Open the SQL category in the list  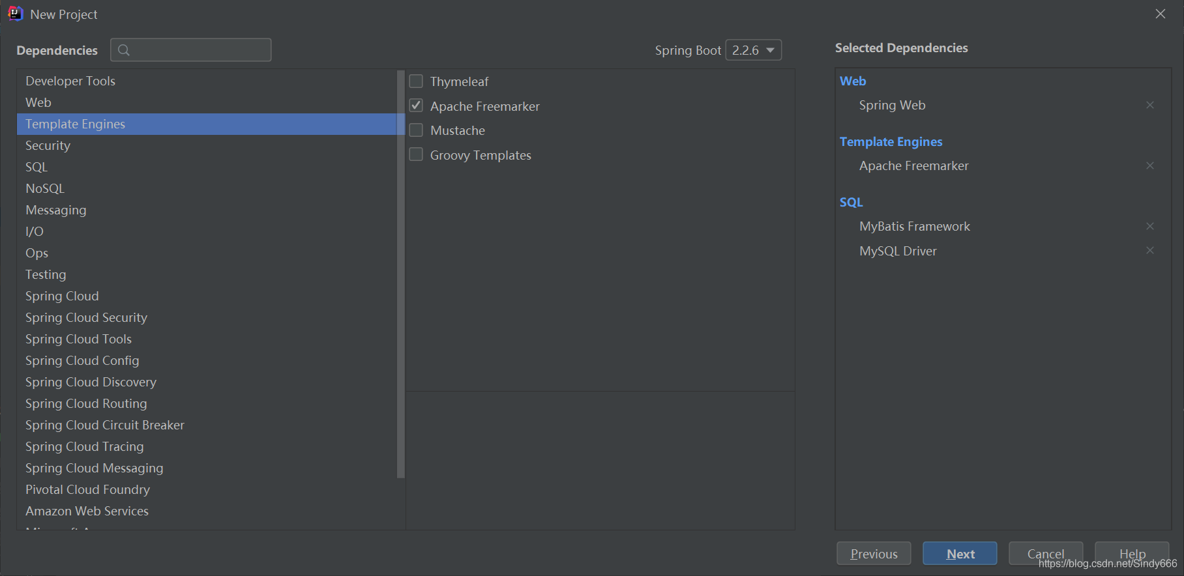coord(207,167)
